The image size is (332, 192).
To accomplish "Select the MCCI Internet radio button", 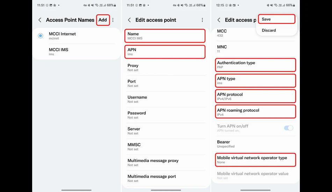I will pos(41,36).
